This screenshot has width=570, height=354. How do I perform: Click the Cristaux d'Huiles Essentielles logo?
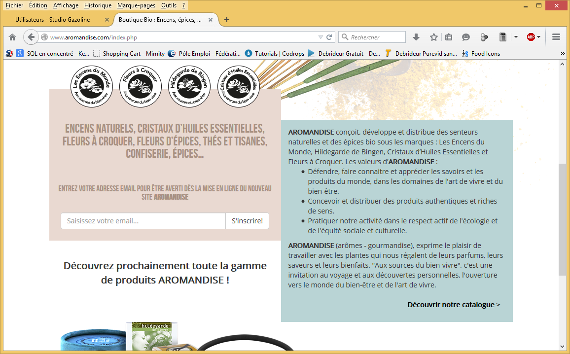click(x=239, y=86)
